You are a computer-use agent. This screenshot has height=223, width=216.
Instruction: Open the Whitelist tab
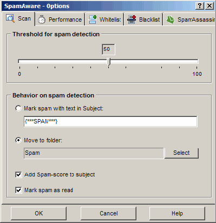tap(104, 19)
